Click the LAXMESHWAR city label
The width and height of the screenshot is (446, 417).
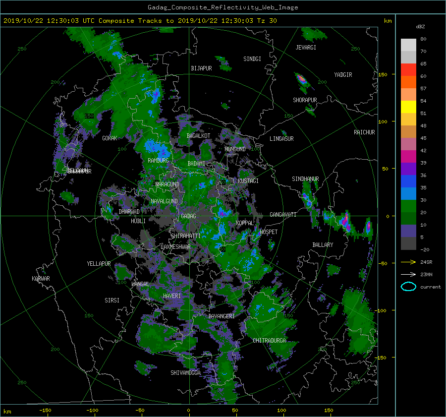click(175, 247)
